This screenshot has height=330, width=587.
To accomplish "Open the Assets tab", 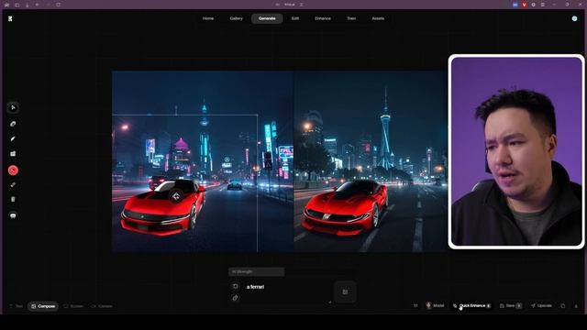I will [x=378, y=18].
